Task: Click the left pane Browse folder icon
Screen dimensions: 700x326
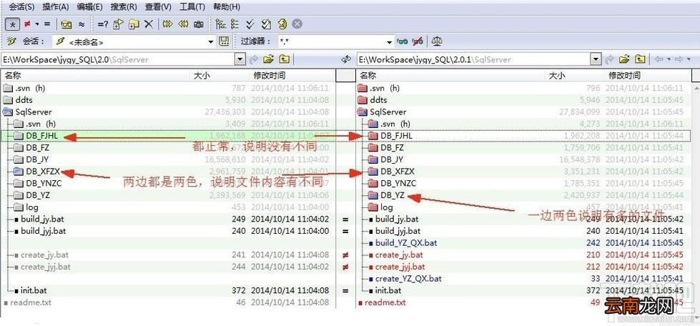Action: tap(268, 59)
